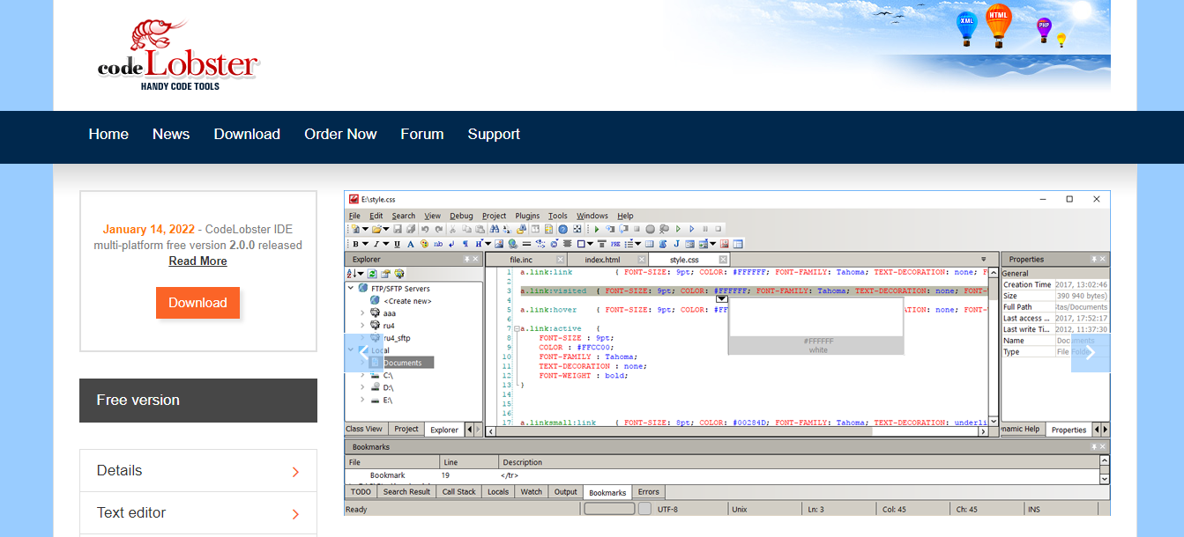Show the previous screenshot slide
This screenshot has width=1184, height=537.
click(363, 352)
